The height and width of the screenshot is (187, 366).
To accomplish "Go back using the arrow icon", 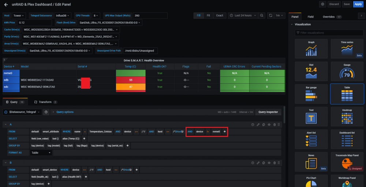I will [x=6, y=4].
